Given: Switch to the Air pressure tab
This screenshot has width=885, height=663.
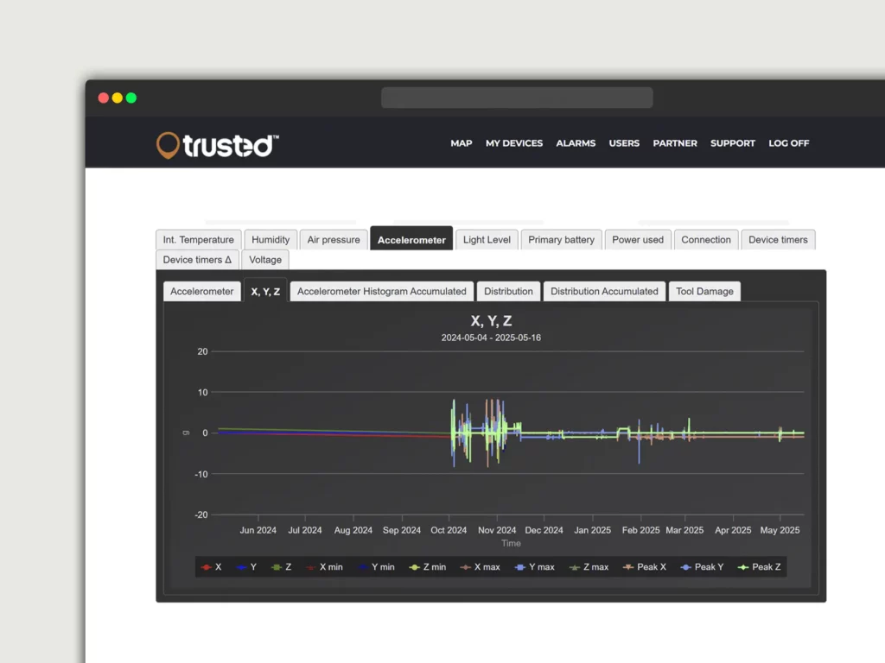Looking at the screenshot, I should pos(334,240).
